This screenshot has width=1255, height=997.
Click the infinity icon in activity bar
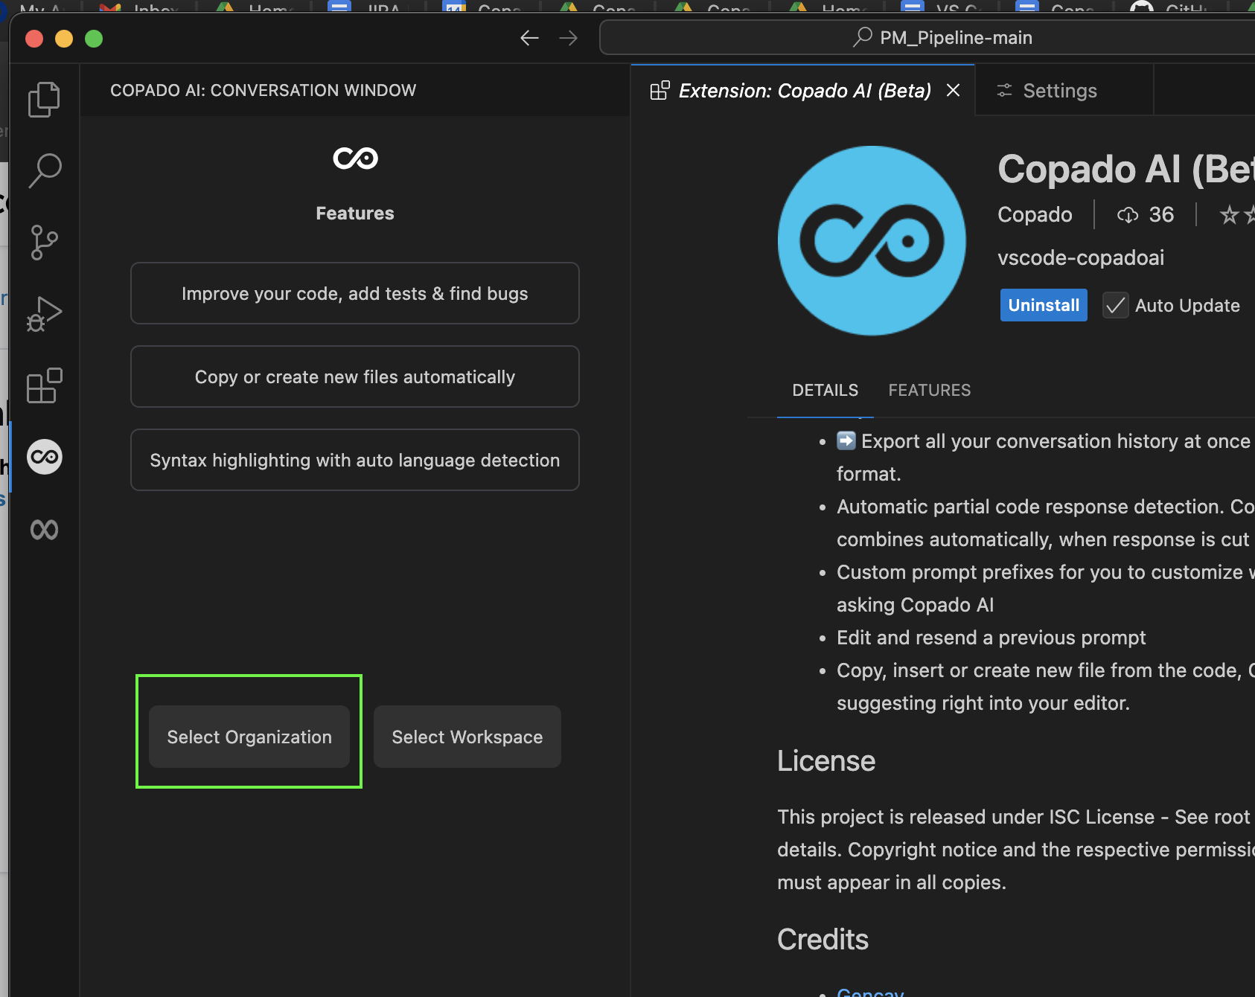point(44,529)
